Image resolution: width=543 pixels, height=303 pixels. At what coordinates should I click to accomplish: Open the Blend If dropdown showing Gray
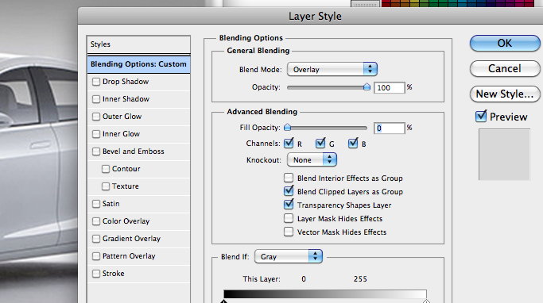click(x=288, y=256)
